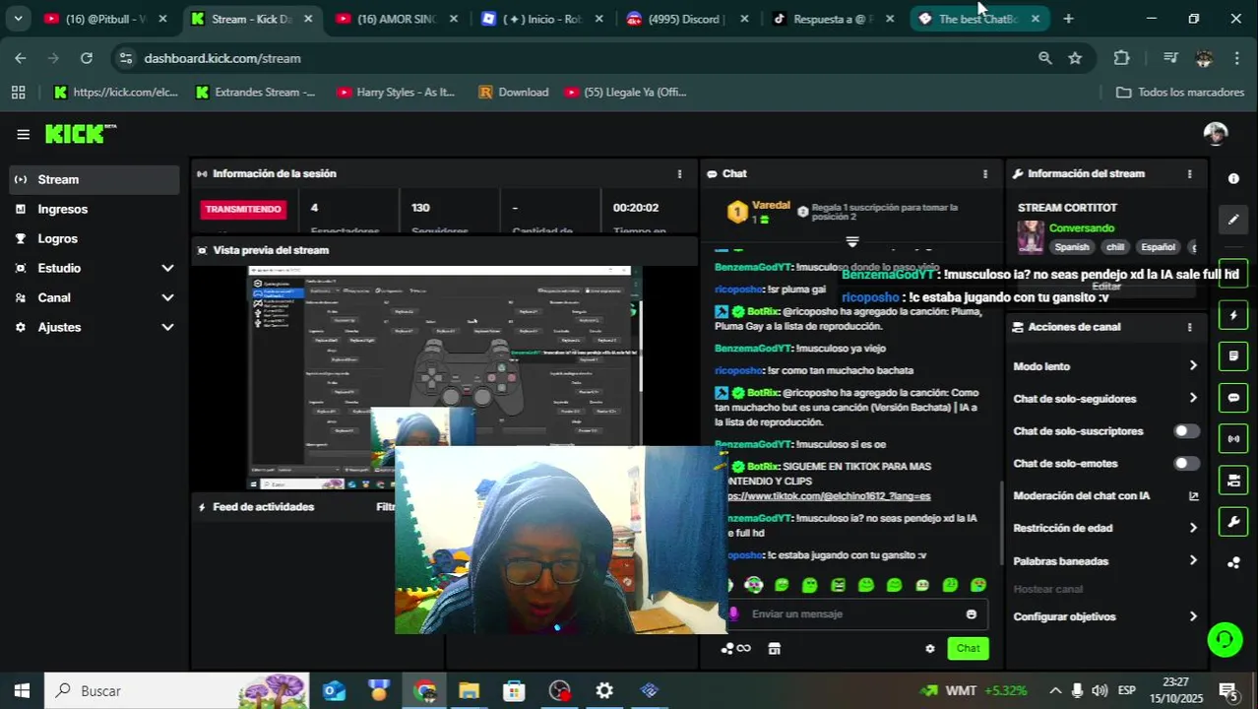Click the camera layout sidebar icon
This screenshot has width=1258, height=709.
click(1233, 481)
